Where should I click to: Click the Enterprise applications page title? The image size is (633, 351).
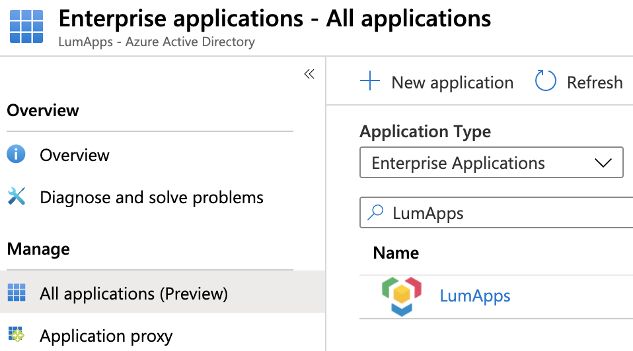coord(274,18)
